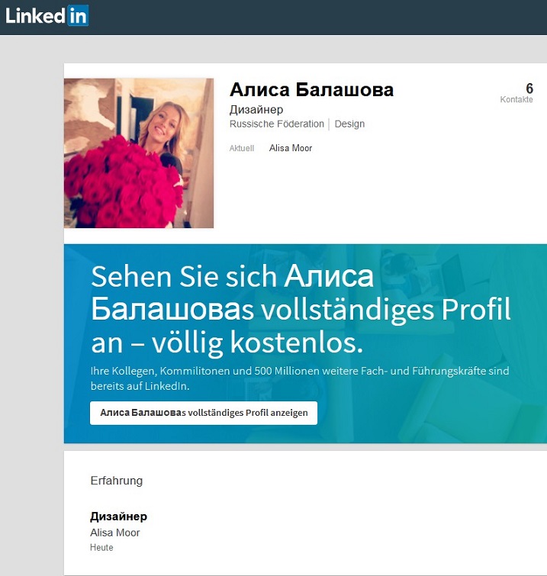This screenshot has width=547, height=576.
Task: Click the Kontakte label
Action: (x=516, y=99)
